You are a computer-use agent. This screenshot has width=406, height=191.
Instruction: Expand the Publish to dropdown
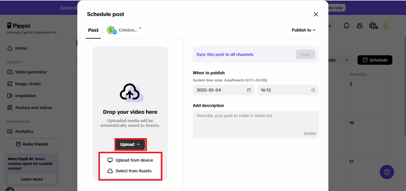303,30
